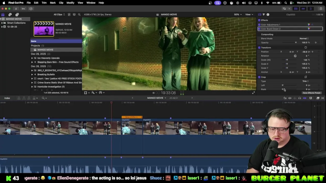Click the browser search magnifier
Viewport: 326px width, 183px height.
coord(79,14)
